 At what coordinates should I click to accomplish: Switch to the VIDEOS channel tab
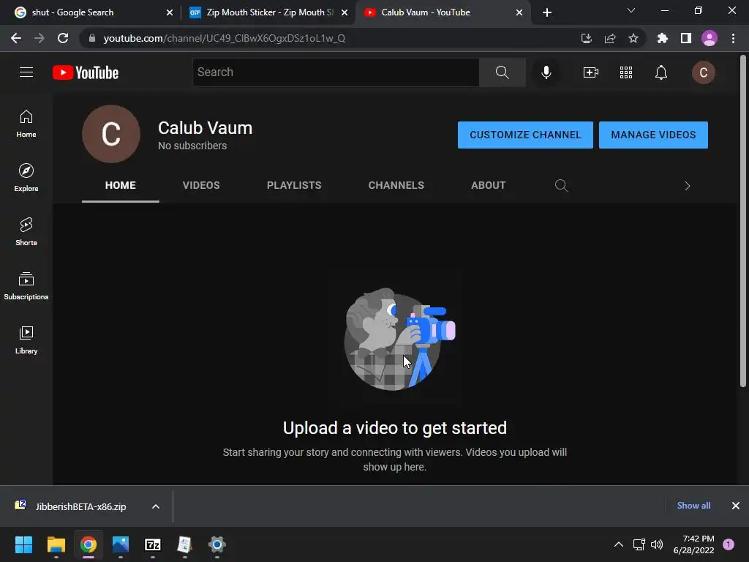[201, 185]
